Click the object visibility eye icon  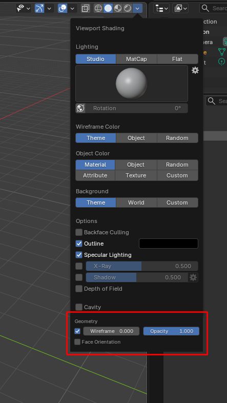tap(20, 9)
